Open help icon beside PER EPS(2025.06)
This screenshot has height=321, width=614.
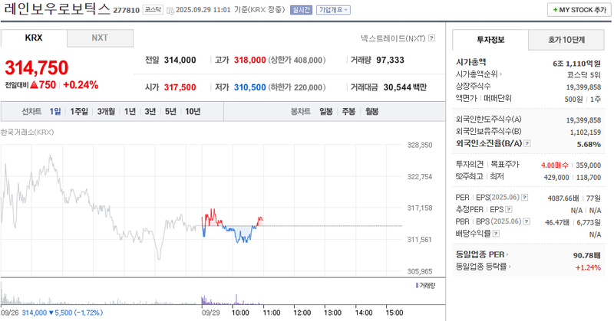coord(525,198)
